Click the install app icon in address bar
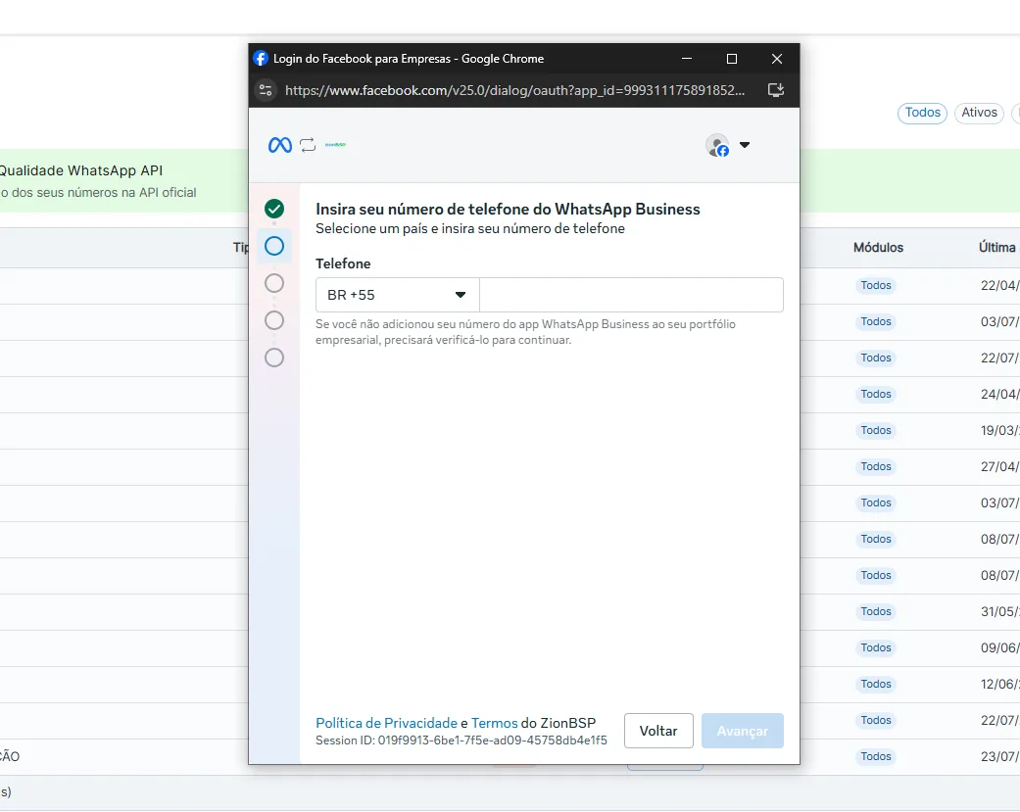 775,90
